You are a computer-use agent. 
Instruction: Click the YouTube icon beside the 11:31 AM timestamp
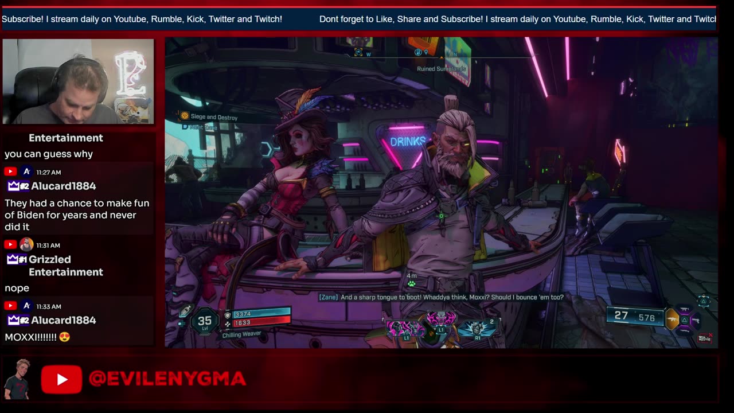[10, 244]
